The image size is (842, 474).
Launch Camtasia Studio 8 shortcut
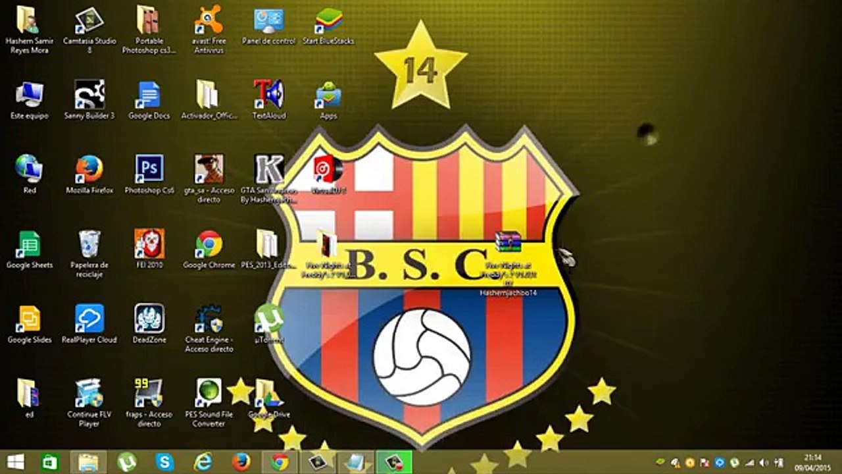pyautogui.click(x=89, y=30)
